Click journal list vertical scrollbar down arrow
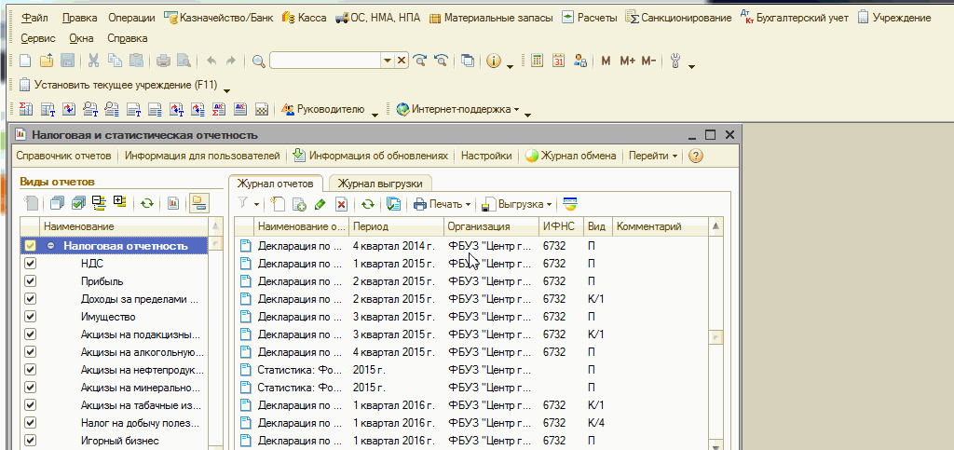 click(x=716, y=445)
